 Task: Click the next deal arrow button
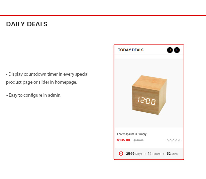click(177, 50)
